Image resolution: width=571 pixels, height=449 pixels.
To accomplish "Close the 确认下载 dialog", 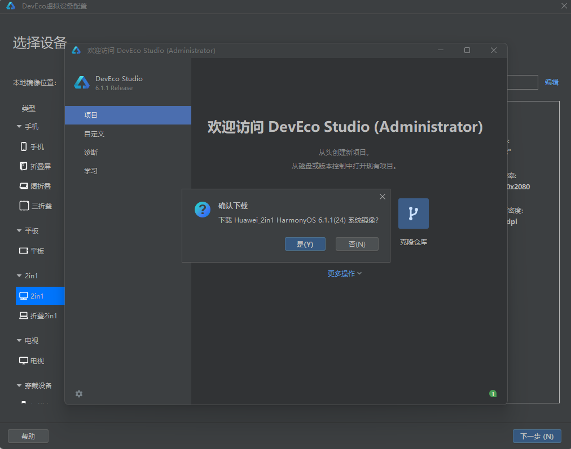I will pos(383,197).
